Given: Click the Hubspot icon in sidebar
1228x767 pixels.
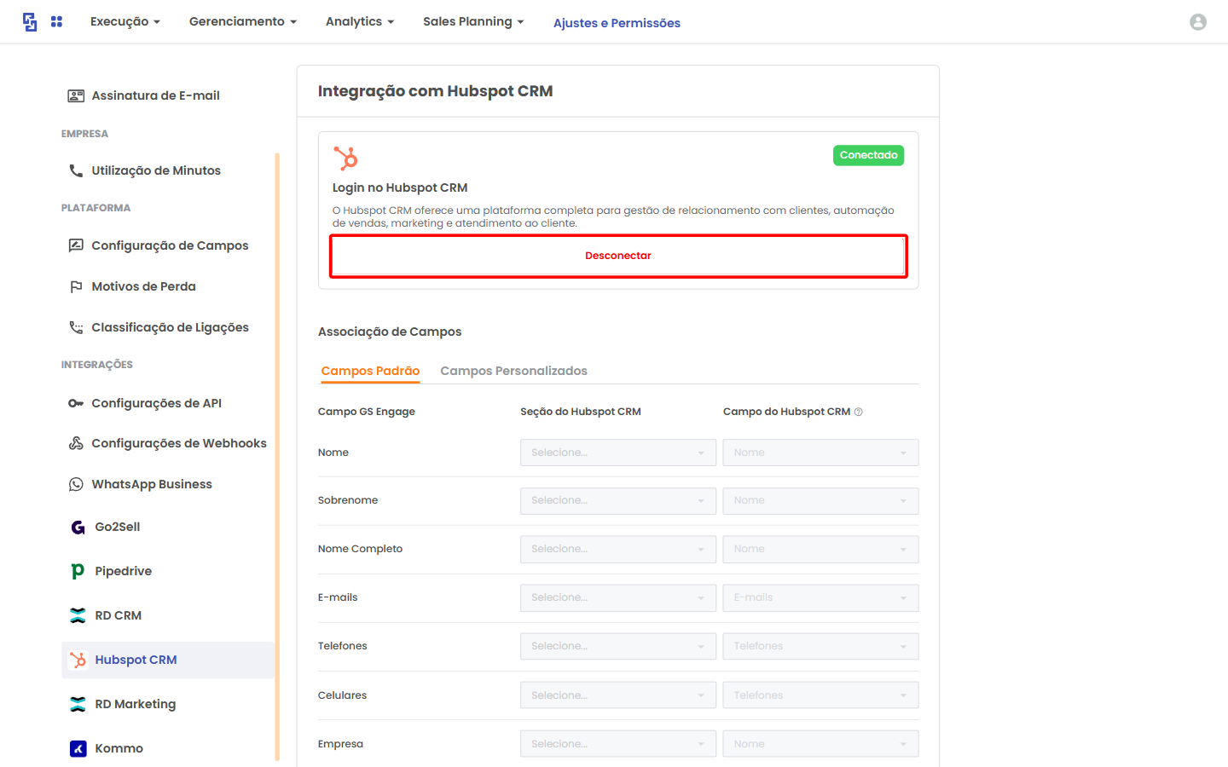Looking at the screenshot, I should (x=78, y=660).
